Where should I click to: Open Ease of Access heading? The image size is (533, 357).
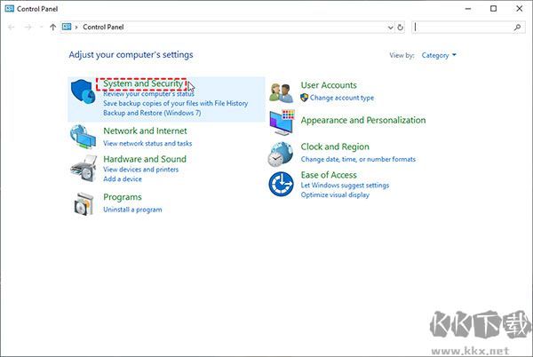(x=329, y=175)
